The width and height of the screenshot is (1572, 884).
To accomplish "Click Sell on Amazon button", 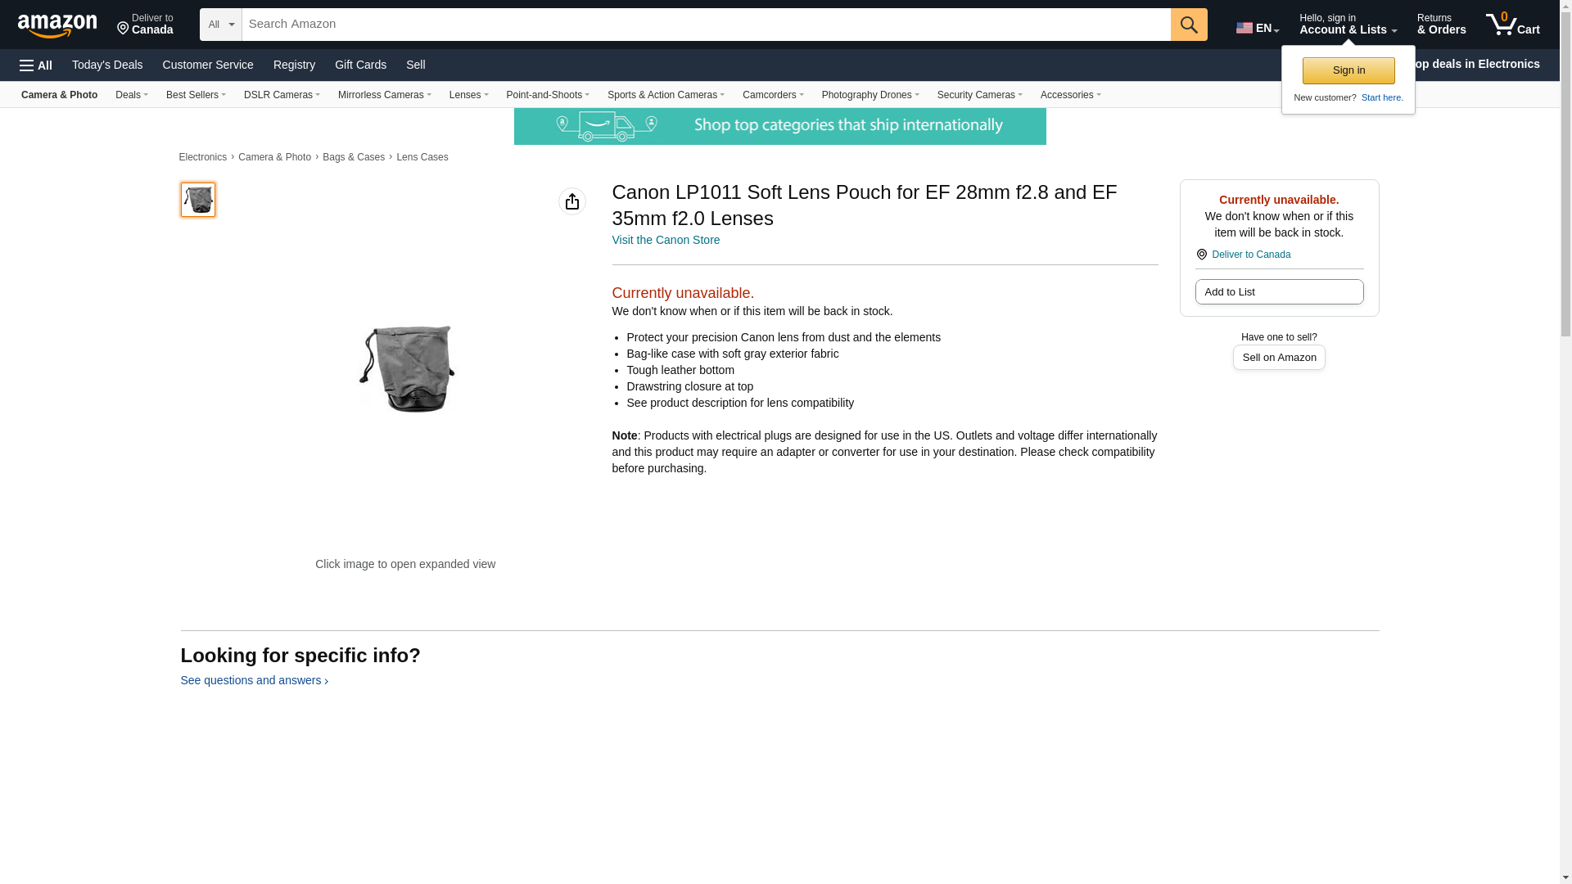I will [1279, 358].
